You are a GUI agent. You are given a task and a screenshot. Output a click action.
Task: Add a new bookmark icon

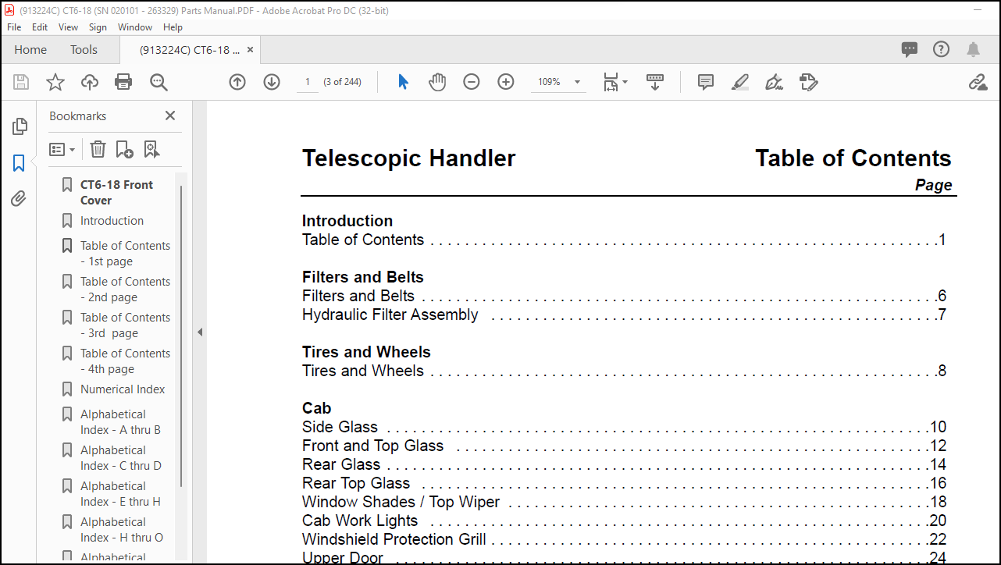[x=124, y=149]
